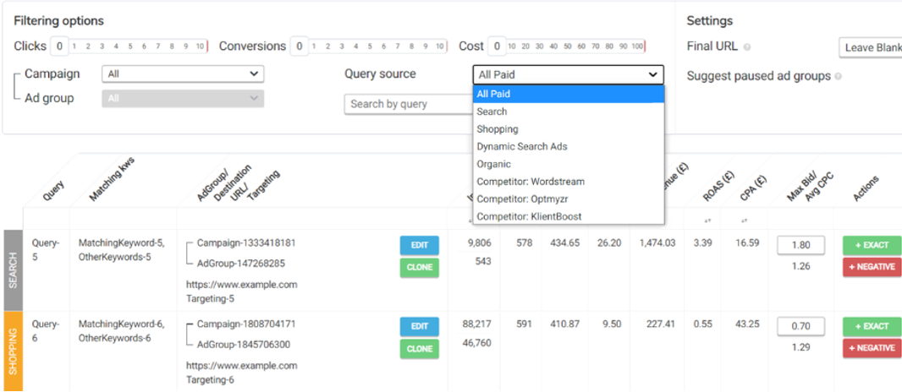The width and height of the screenshot is (902, 392).
Task: Select Organic as query source
Action: click(493, 164)
